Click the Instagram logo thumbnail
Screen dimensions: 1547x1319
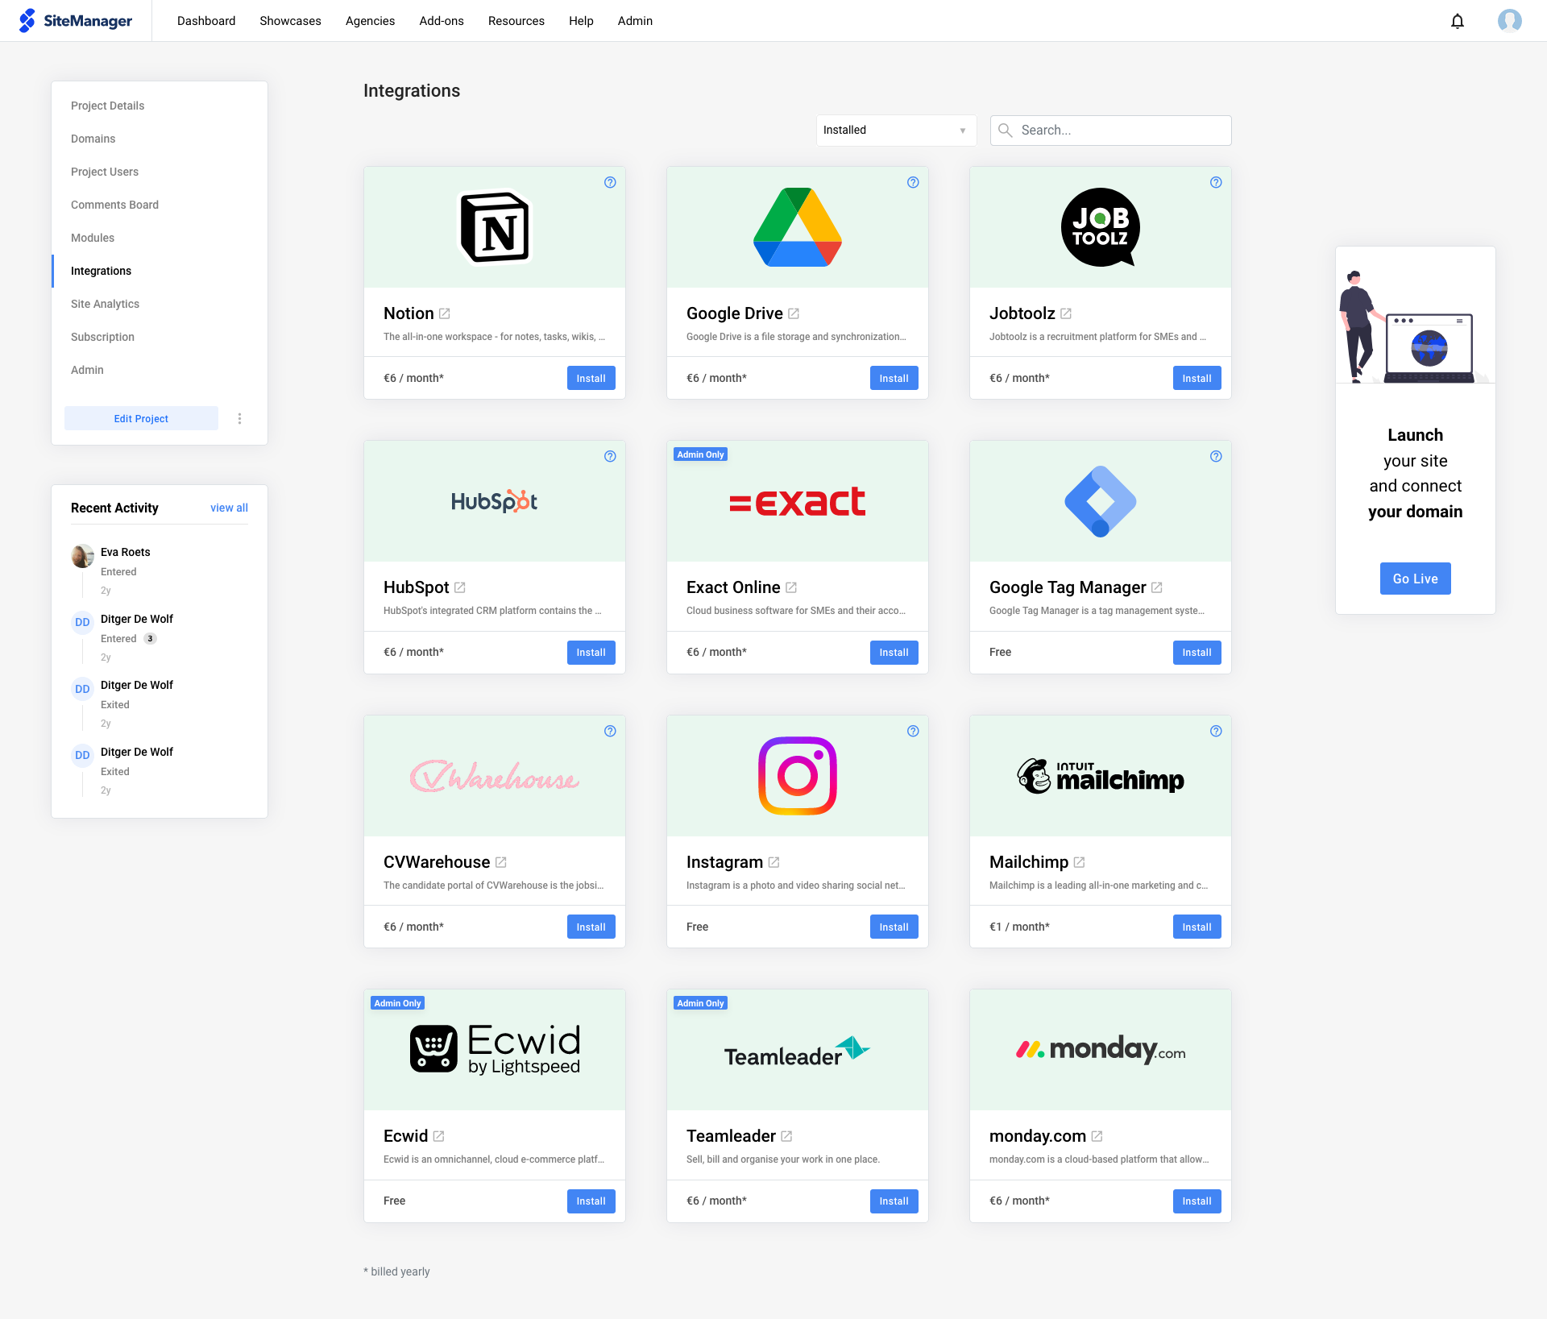(797, 776)
